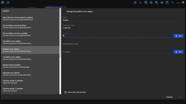186x104 pixels.
Task: Select Rotate toward position action
Action: click(x=30, y=66)
